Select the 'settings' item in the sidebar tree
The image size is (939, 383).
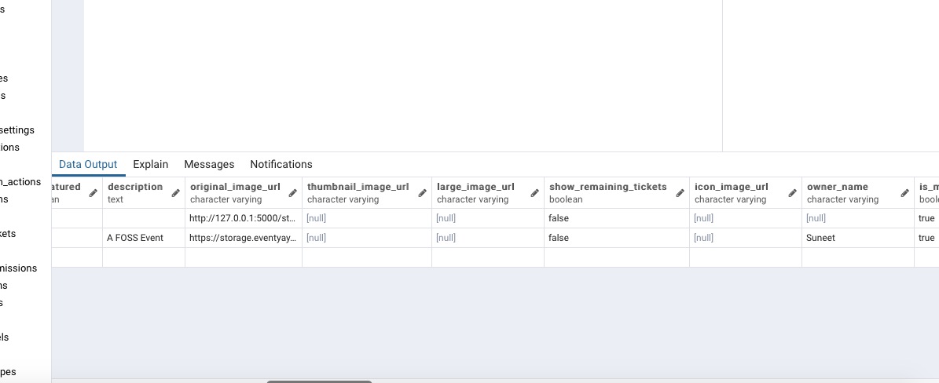tap(17, 129)
